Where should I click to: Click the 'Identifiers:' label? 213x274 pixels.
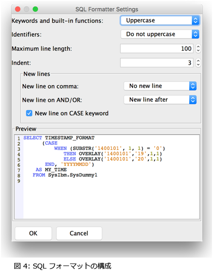pyautogui.click(x=26, y=34)
